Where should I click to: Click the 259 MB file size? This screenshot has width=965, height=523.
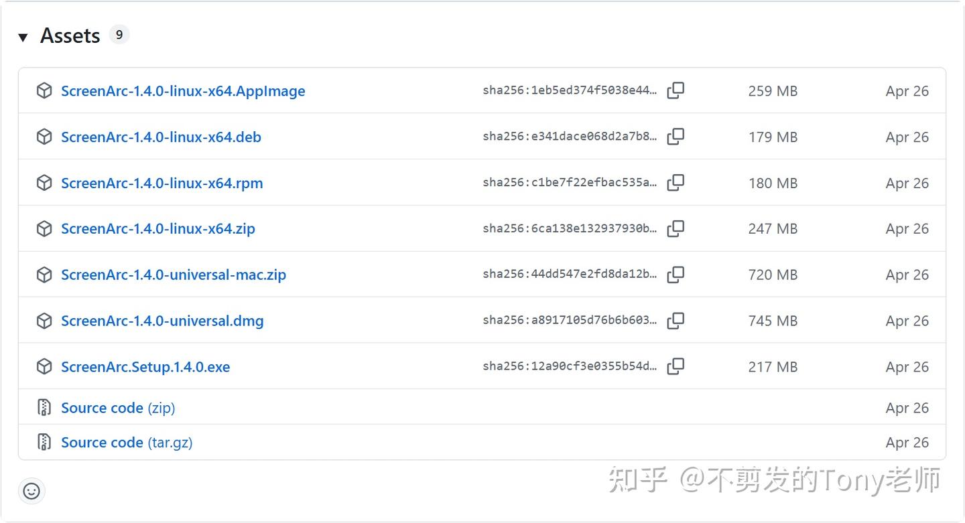click(773, 91)
